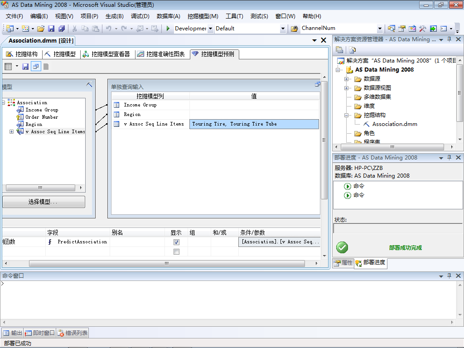The width and height of the screenshot is (464, 348).
Task: Uncheck the 显示 checkbox for PredictAssociation
Action: (176, 242)
